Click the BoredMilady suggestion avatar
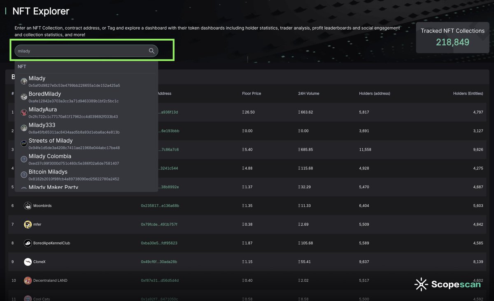Screen dimensions: 494x301 24,97
